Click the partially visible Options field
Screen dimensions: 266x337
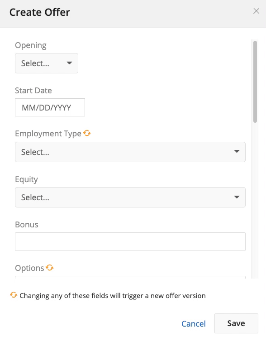click(x=130, y=277)
